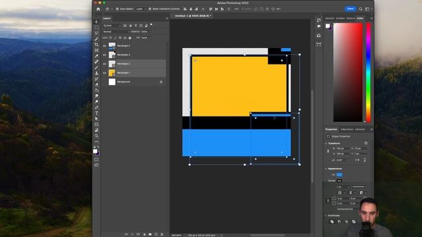Click the Search icon at top right
The height and width of the screenshot is (237, 422).
point(361,9)
